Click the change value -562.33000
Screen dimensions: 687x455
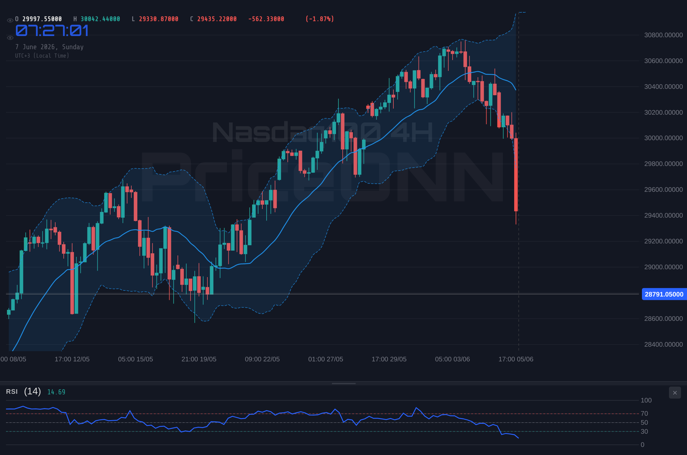(x=266, y=19)
